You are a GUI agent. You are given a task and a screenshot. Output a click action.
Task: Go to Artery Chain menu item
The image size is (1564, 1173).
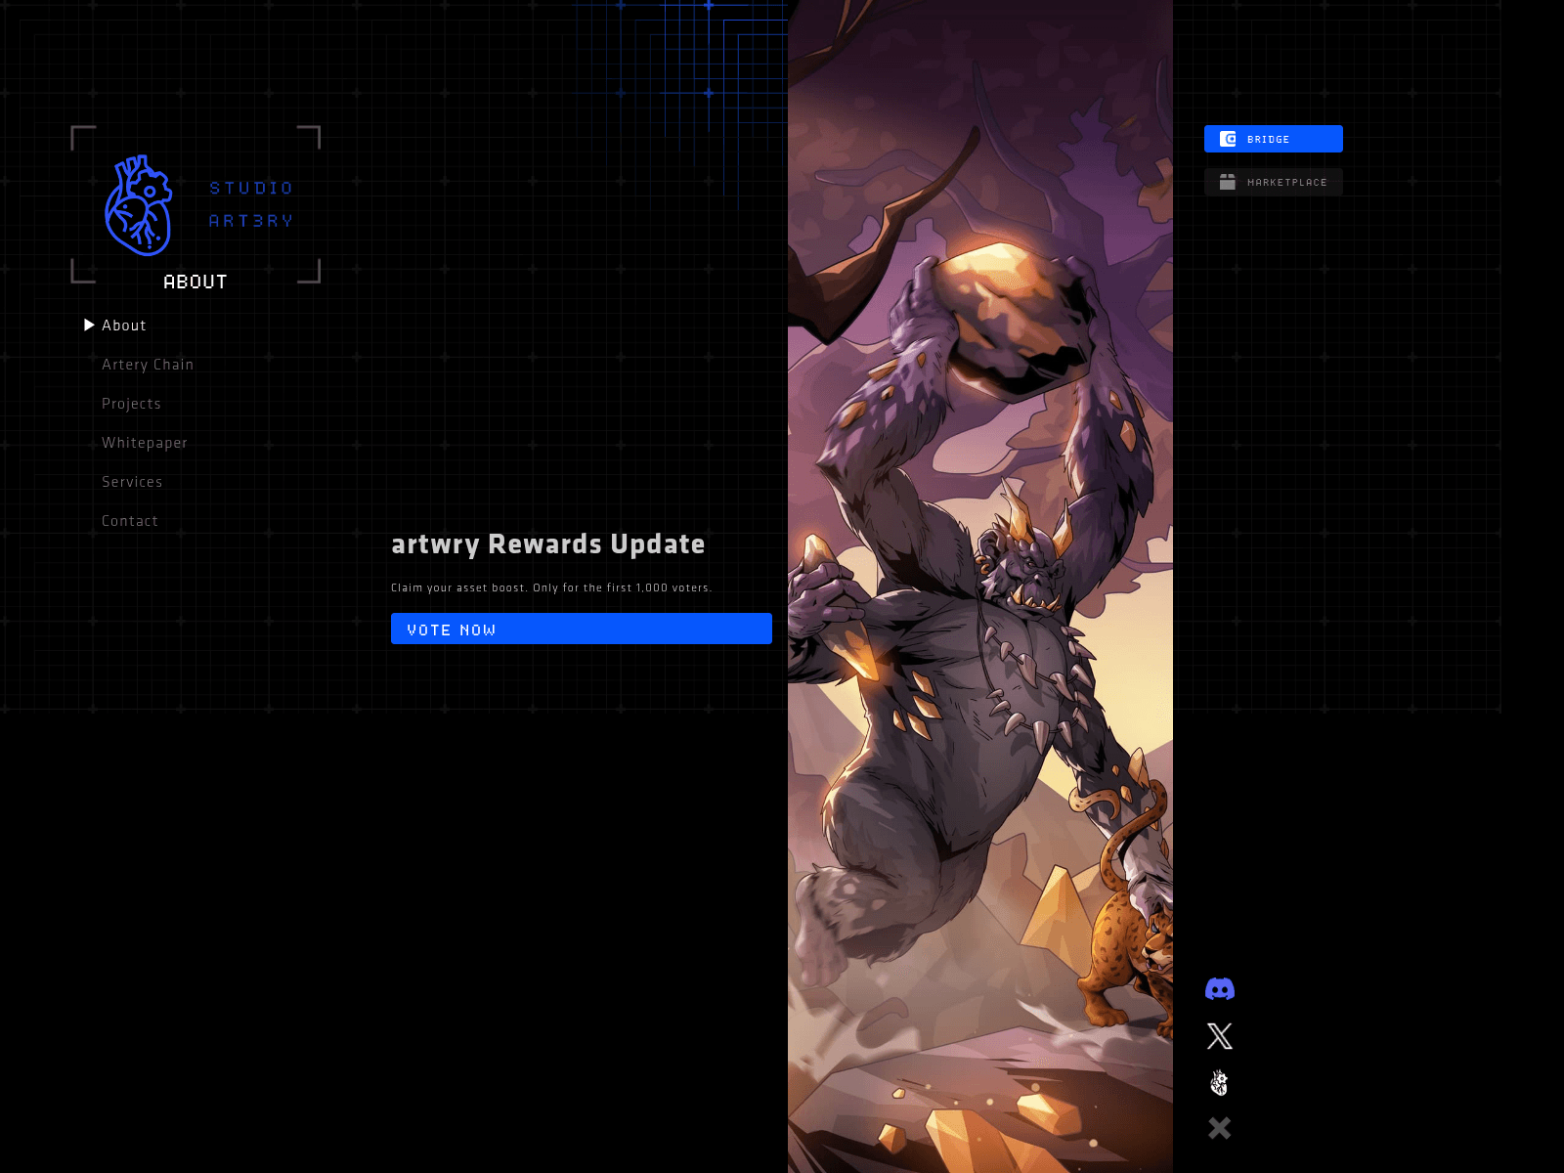click(x=148, y=365)
